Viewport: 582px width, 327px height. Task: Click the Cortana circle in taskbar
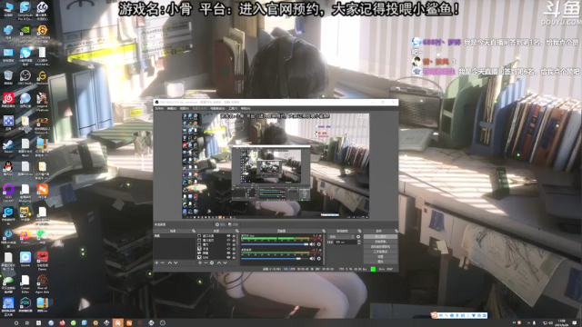click(x=16, y=323)
